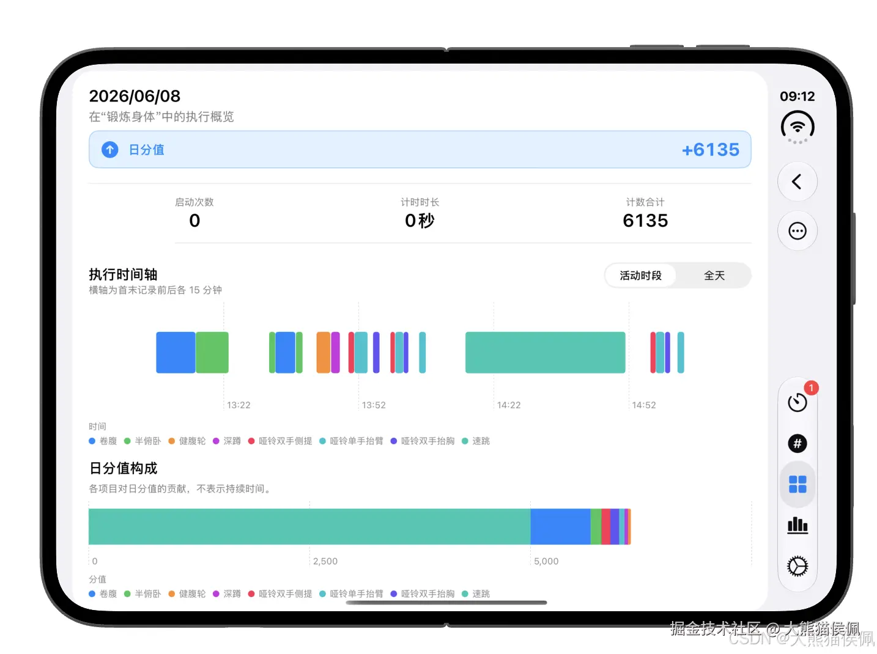Click the 启动次数 statistic value
Image resolution: width=877 pixels, height=654 pixels.
click(x=194, y=221)
